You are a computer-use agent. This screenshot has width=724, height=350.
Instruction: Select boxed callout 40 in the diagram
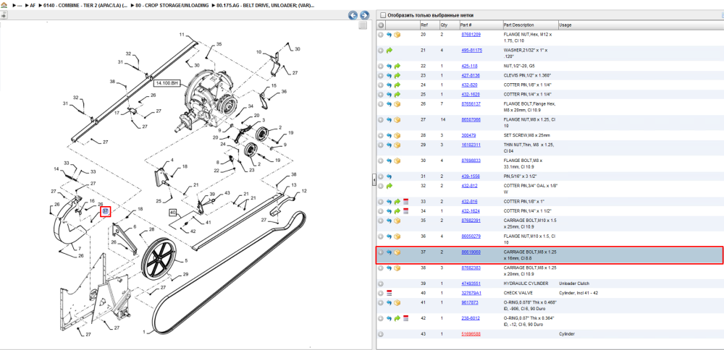pos(173,213)
